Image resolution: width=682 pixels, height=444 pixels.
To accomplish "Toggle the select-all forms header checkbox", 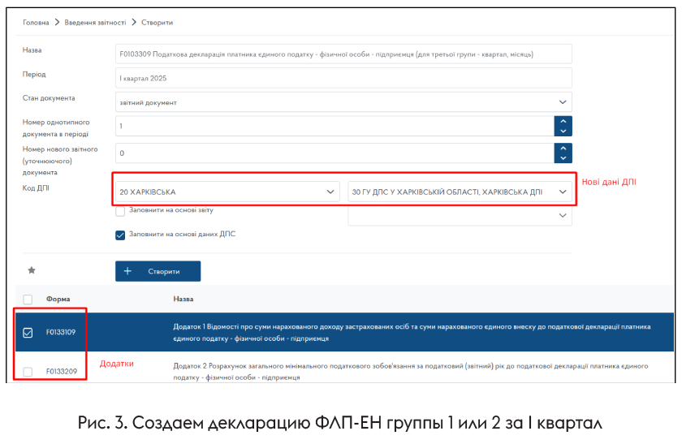I will point(28,299).
